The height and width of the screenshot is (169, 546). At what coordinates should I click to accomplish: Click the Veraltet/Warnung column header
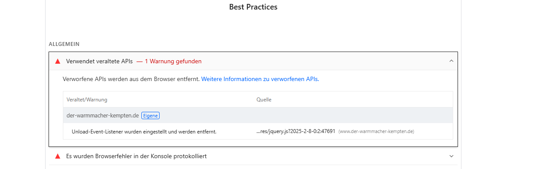tap(87, 100)
